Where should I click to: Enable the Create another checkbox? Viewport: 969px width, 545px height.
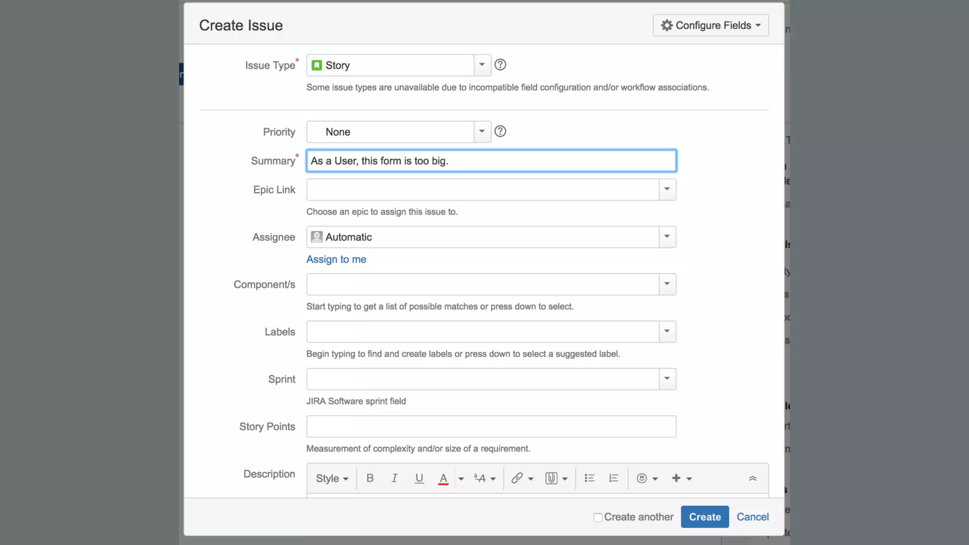598,518
